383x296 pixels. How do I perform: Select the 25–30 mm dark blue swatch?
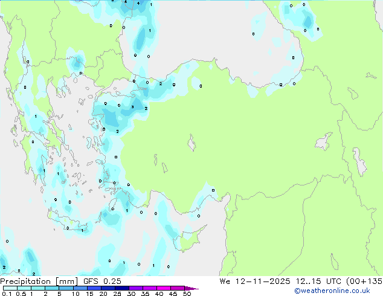[x=121, y=288]
